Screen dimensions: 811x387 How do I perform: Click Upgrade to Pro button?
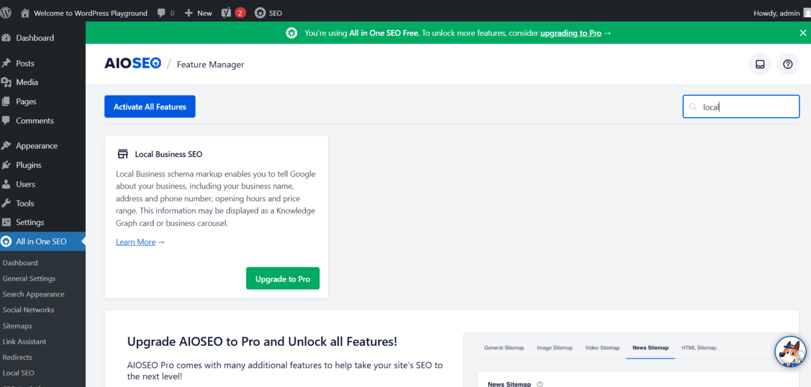[283, 278]
